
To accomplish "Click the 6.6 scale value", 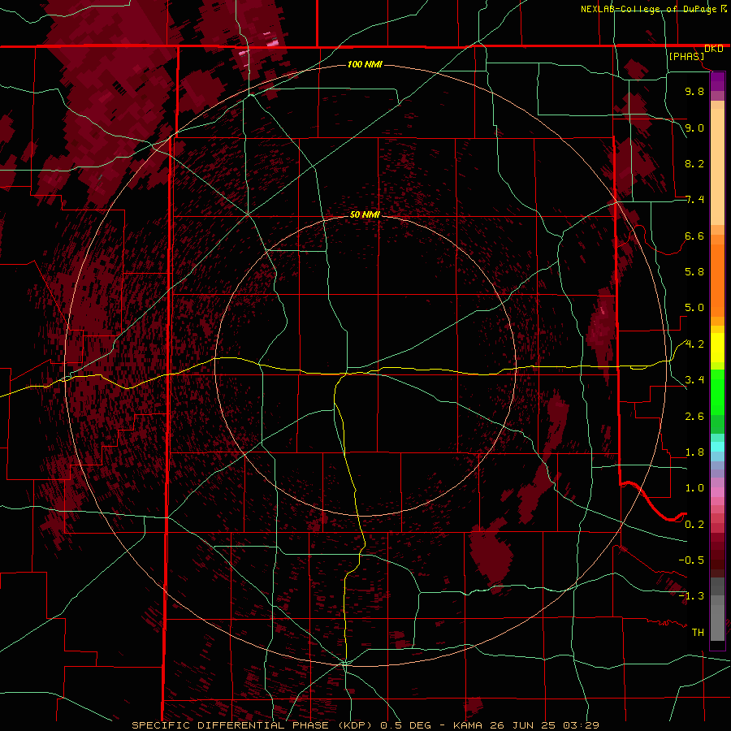I will tap(694, 236).
